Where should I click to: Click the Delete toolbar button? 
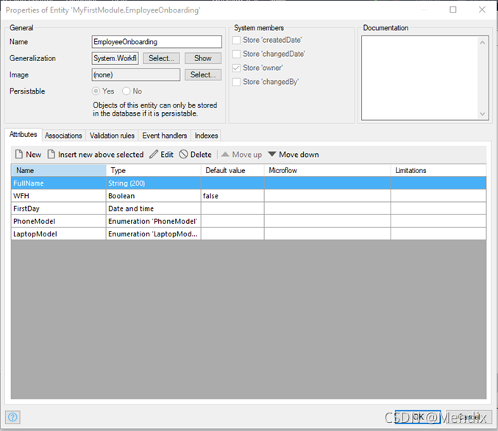[x=196, y=155]
